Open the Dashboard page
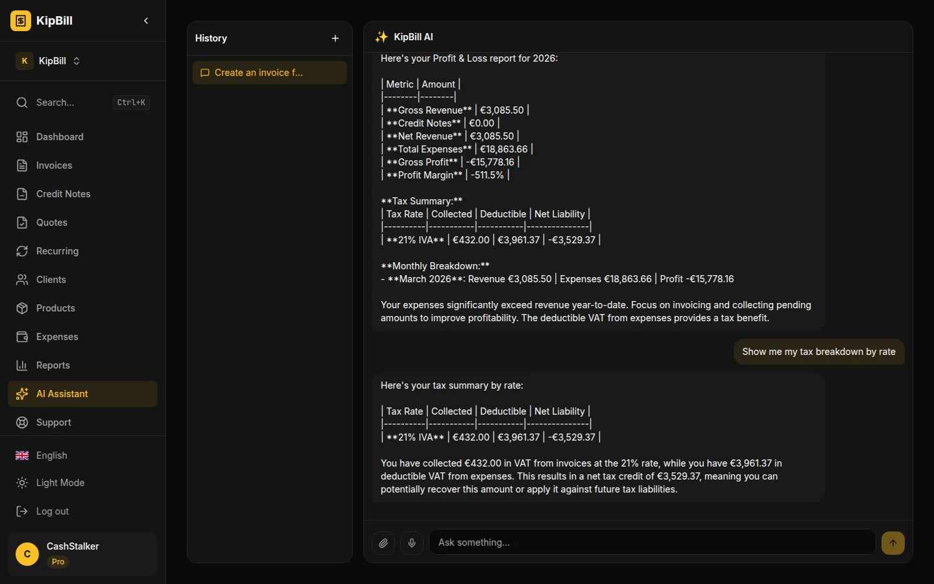This screenshot has height=584, width=934. (x=60, y=137)
